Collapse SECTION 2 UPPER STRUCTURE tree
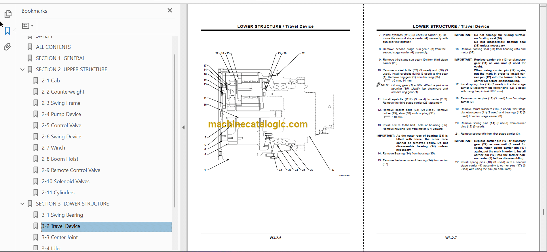 (22, 69)
